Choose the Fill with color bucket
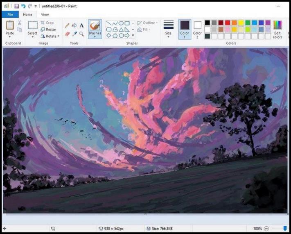 point(74,25)
